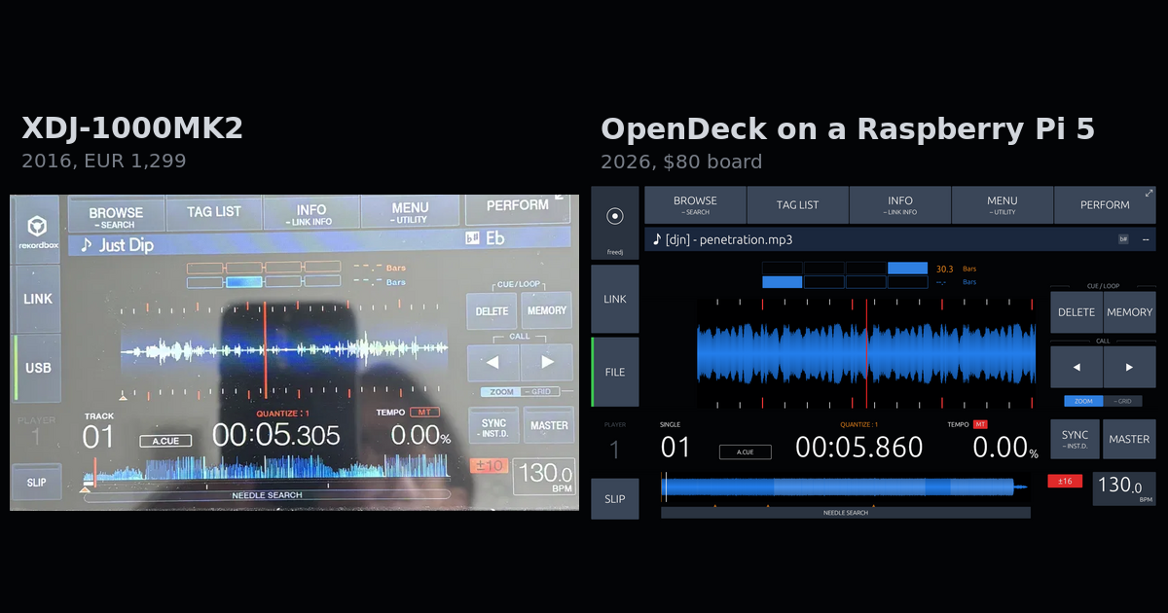Click the 30.3 Bars readout on OpenDeck
The image size is (1168, 613).
tap(956, 269)
